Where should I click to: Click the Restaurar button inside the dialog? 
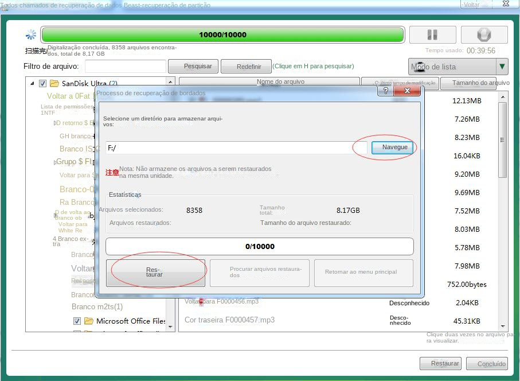pos(154,272)
